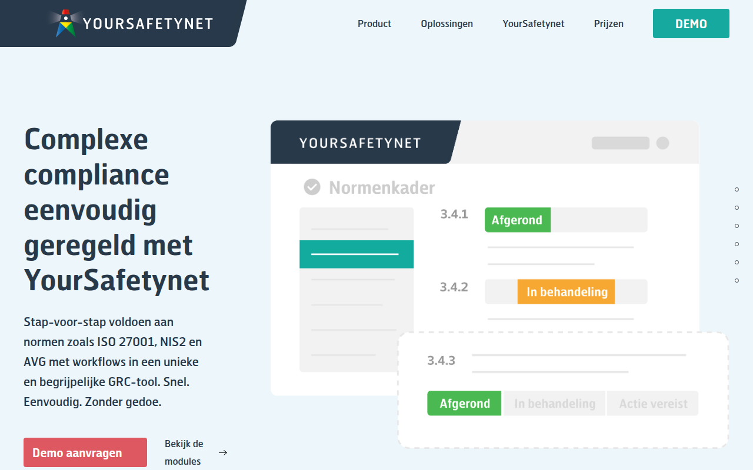Open the YourSafetynet menu item

(x=533, y=23)
